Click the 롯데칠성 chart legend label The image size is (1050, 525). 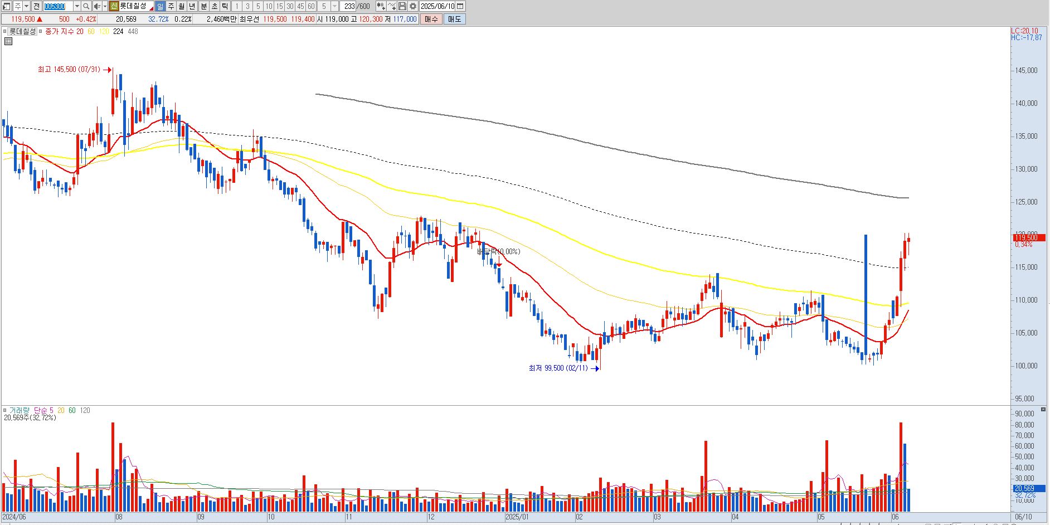(x=23, y=32)
